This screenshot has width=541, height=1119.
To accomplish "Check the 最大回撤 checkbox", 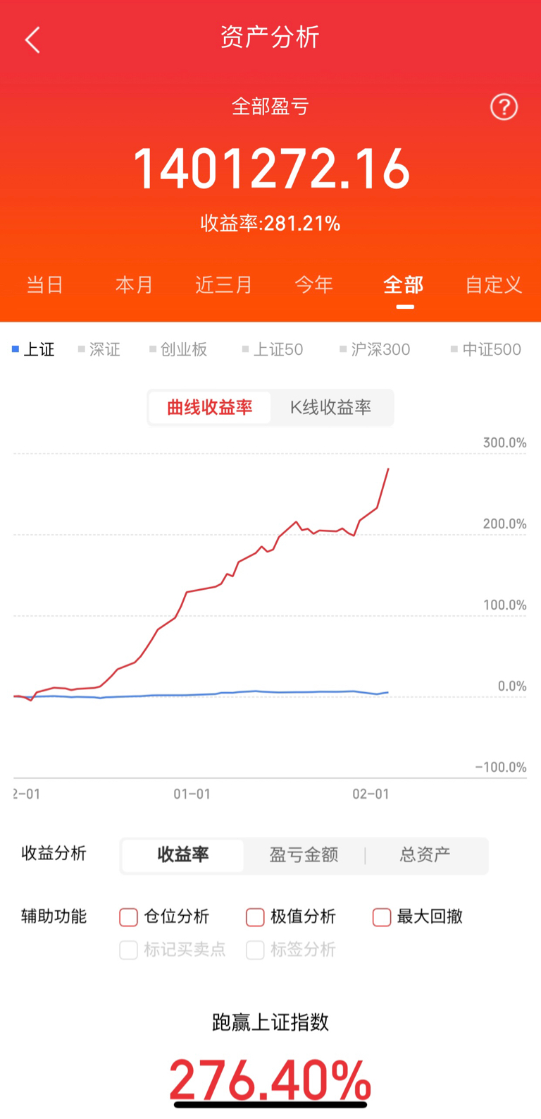I will [382, 917].
